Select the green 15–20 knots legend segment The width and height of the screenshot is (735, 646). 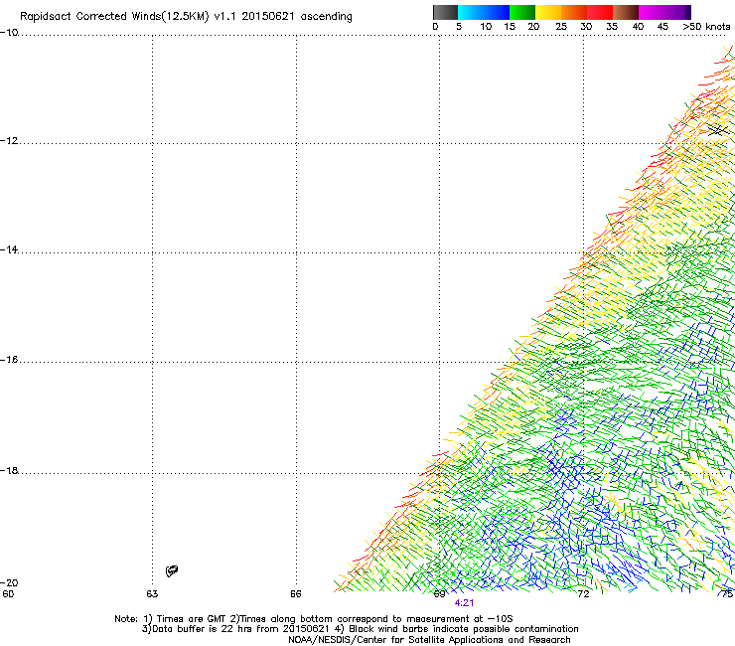(x=522, y=12)
